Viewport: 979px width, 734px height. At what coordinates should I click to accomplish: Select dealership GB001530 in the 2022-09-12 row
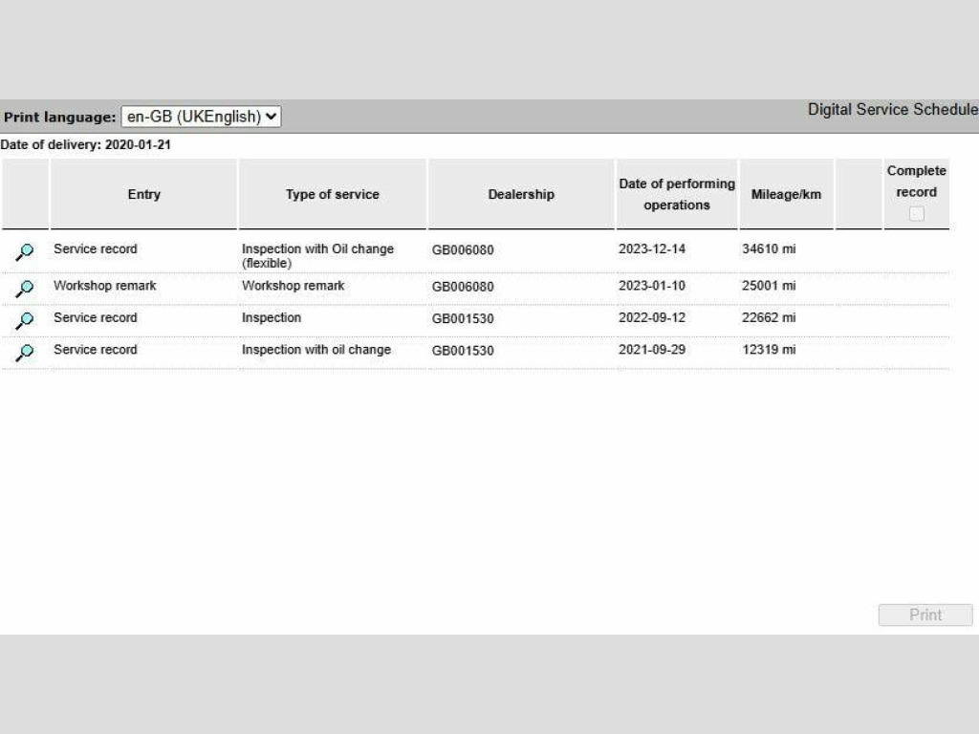463,318
